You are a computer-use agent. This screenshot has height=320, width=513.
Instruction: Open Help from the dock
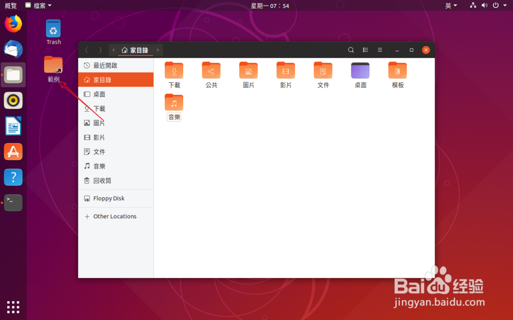pos(13,177)
